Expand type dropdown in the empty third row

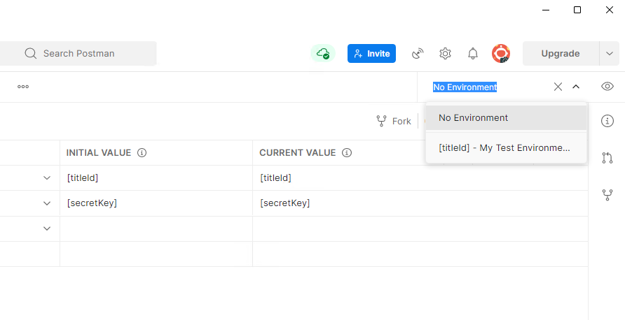pyautogui.click(x=47, y=228)
